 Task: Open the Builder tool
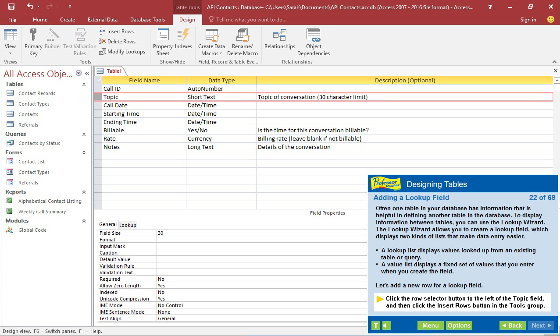53,39
